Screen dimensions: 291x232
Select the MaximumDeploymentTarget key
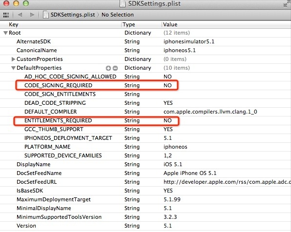(x=54, y=199)
